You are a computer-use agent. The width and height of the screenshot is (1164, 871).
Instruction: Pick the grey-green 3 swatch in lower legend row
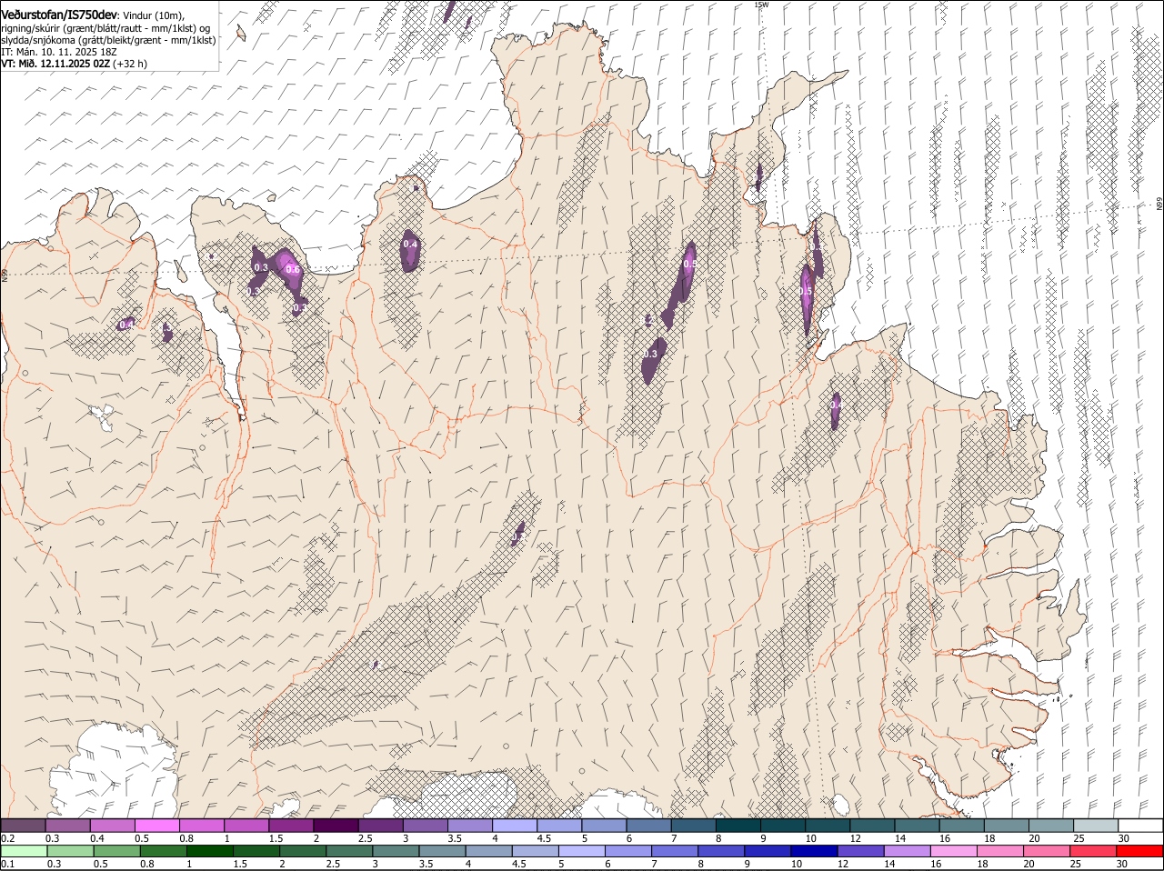coord(395,851)
